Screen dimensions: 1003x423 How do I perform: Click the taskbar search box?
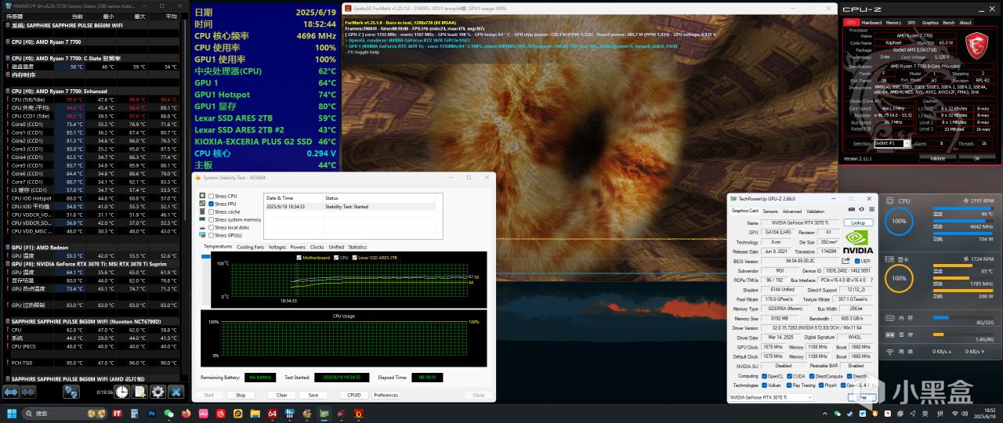(64, 414)
